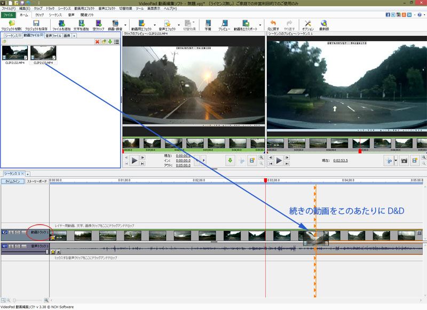Step forward one frame in sequence preview
The image size is (427, 310).
click(287, 157)
